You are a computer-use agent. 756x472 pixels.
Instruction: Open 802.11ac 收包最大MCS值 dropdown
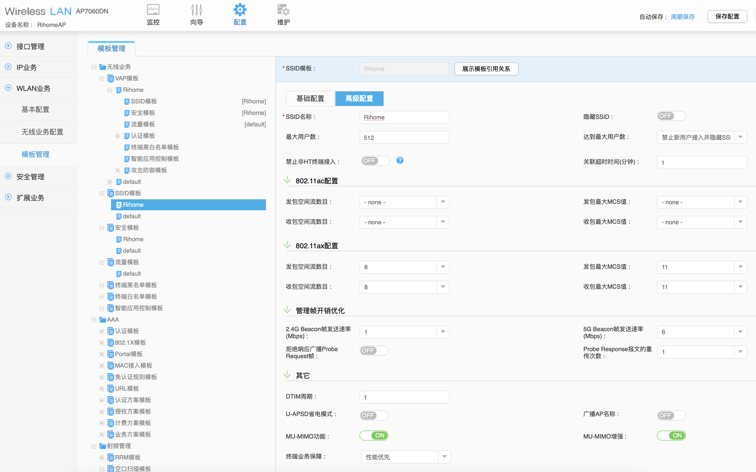point(702,222)
